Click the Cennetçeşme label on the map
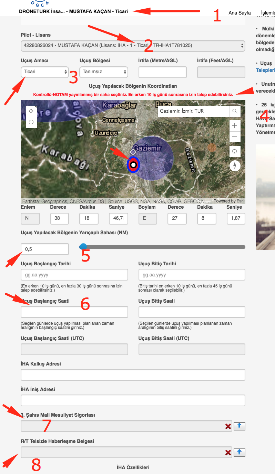Image resolution: width=275 pixels, height=474 pixels. (x=118, y=120)
